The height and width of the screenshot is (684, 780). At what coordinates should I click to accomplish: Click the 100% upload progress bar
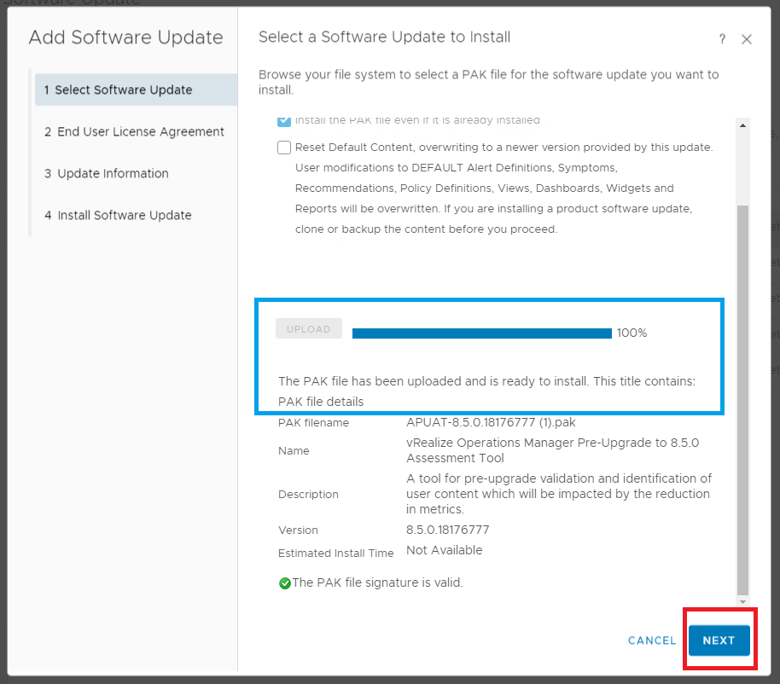[x=481, y=333]
